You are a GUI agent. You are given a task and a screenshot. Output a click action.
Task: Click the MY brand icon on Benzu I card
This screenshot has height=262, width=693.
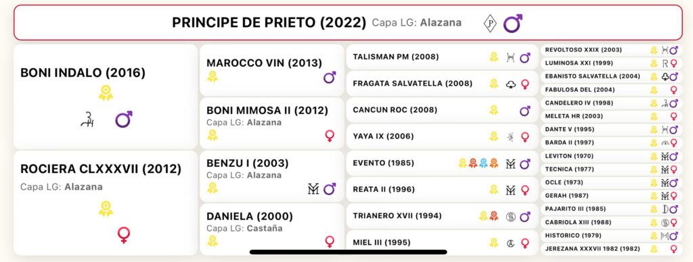313,189
